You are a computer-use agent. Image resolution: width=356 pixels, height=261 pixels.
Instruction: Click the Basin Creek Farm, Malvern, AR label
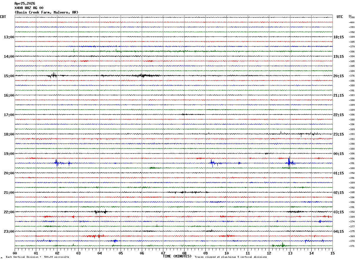(46, 12)
